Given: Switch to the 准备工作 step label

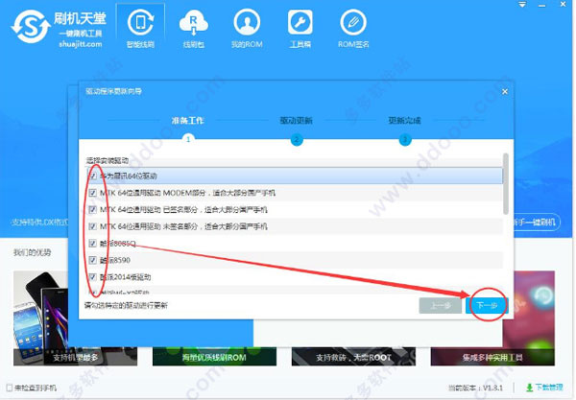Looking at the screenshot, I should coord(188,120).
